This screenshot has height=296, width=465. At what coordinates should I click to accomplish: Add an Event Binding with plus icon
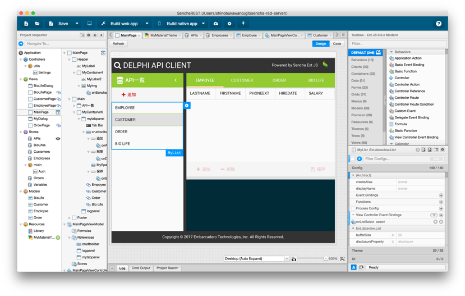point(441,195)
